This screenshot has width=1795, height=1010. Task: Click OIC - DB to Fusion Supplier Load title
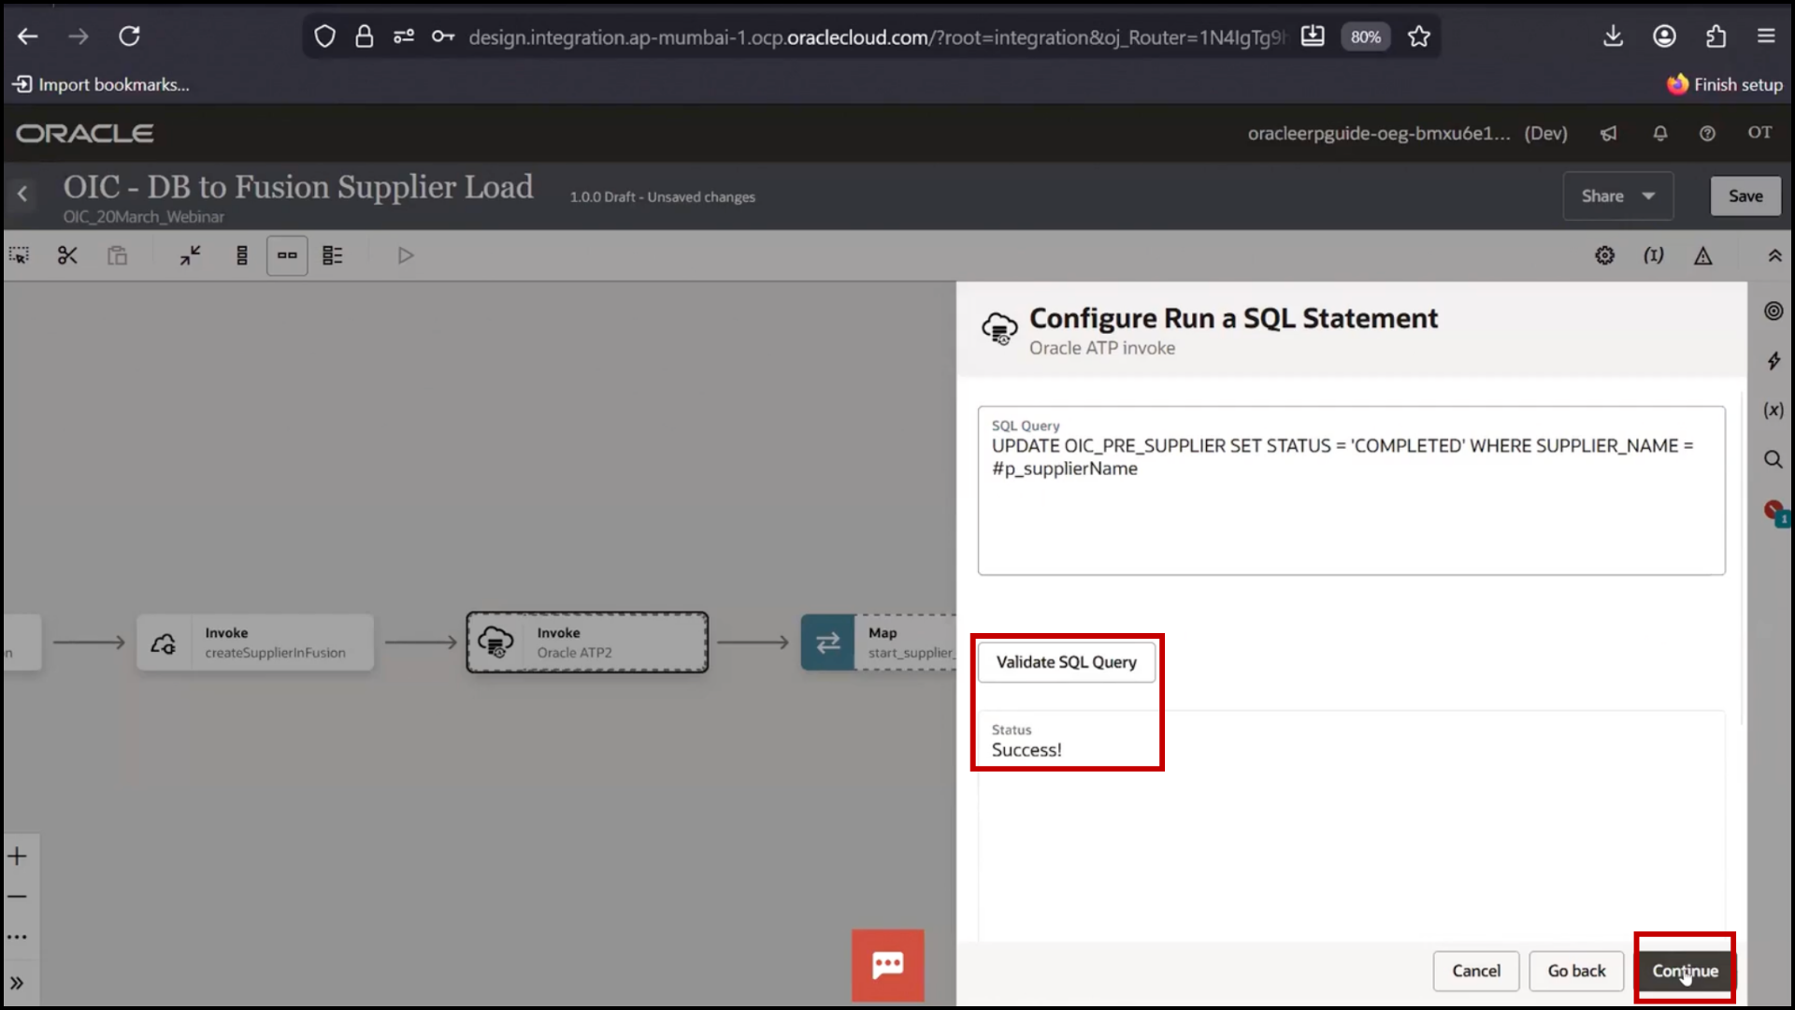click(x=298, y=187)
